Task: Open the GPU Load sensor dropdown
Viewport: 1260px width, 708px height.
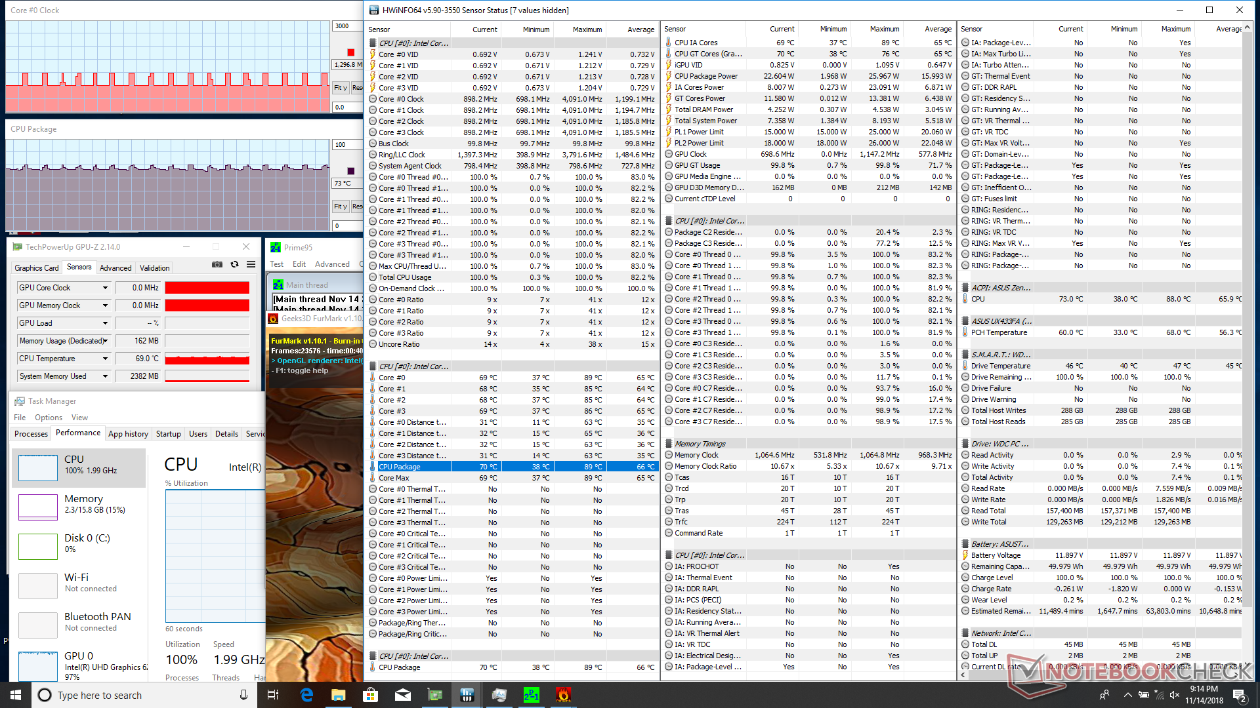Action: 105,323
